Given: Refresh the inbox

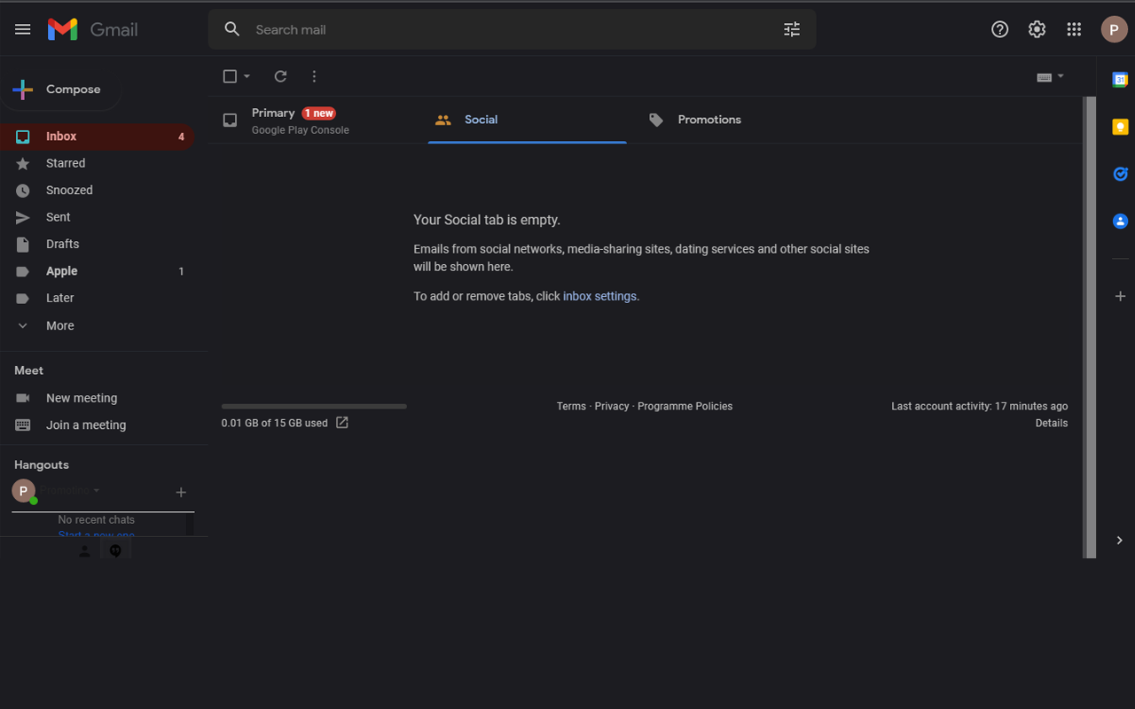Looking at the screenshot, I should (279, 76).
